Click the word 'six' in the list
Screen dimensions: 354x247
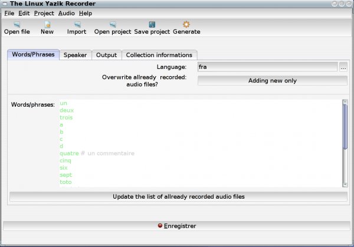tap(64, 167)
